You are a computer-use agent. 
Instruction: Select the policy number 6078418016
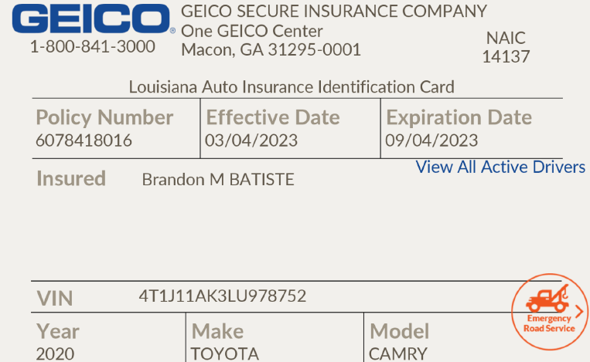(x=84, y=140)
